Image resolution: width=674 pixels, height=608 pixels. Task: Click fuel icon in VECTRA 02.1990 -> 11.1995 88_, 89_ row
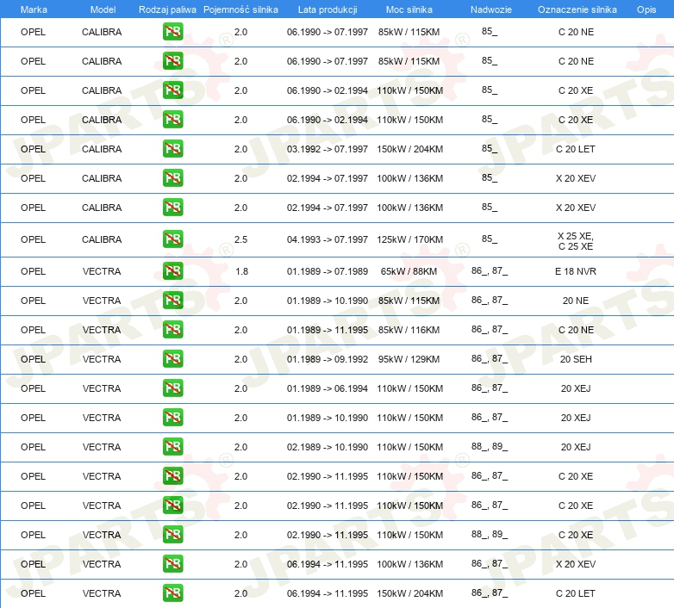click(x=172, y=534)
